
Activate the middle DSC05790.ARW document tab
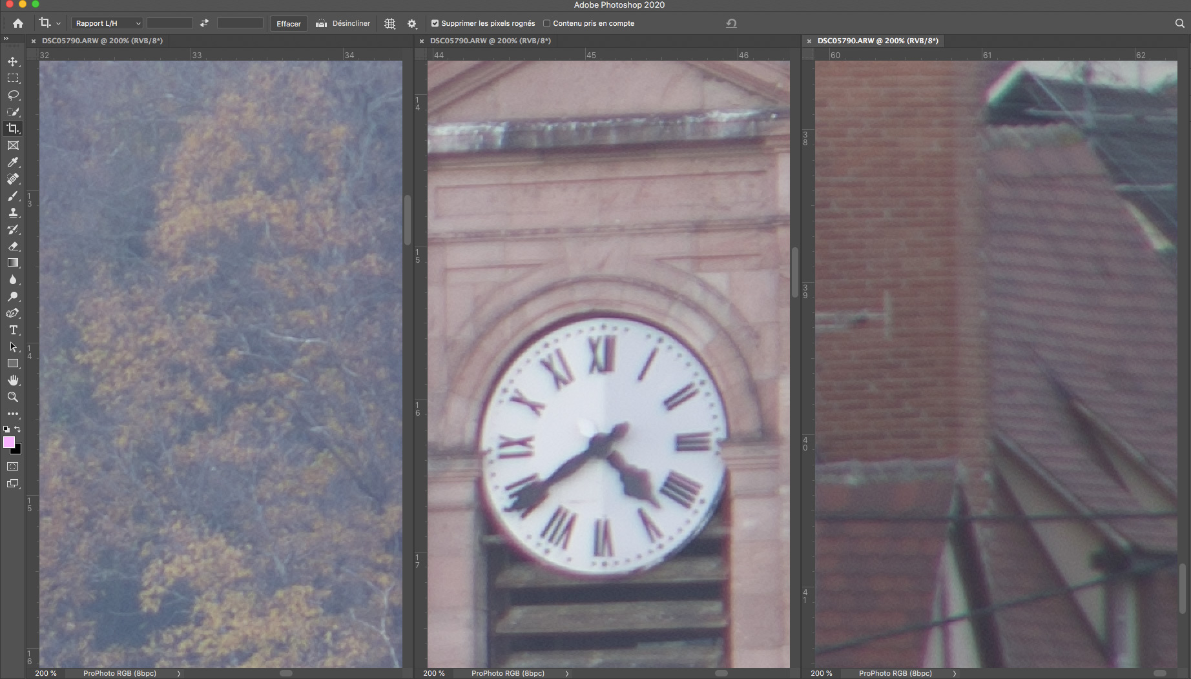coord(490,41)
